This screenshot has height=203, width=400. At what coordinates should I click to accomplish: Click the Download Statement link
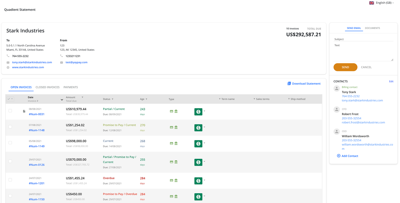tap(306, 84)
